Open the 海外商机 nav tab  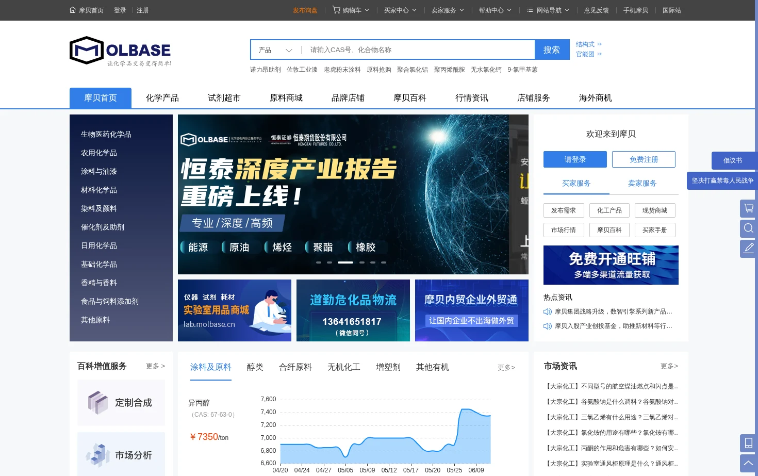click(x=596, y=98)
